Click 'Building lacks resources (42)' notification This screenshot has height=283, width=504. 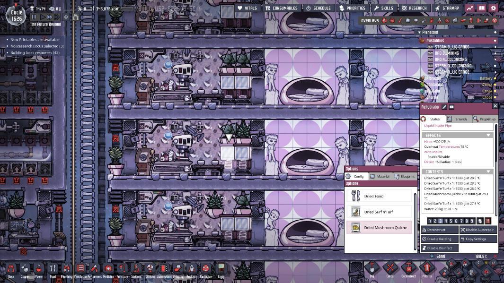(x=35, y=52)
